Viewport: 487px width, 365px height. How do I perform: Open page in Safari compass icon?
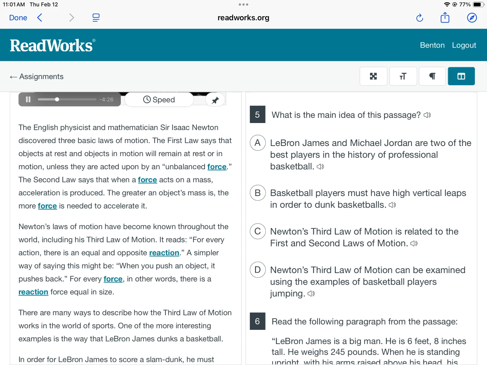pyautogui.click(x=472, y=18)
